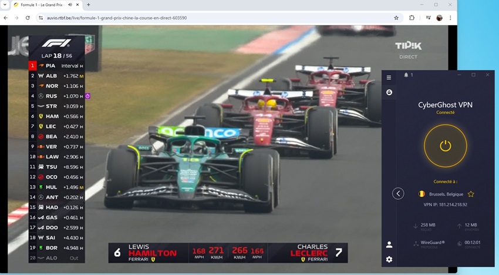This screenshot has width=499, height=275.
Task: Close the CyberGhost VPN window
Action: coord(487,75)
